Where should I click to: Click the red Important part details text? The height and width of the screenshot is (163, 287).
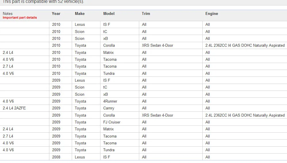click(20, 17)
